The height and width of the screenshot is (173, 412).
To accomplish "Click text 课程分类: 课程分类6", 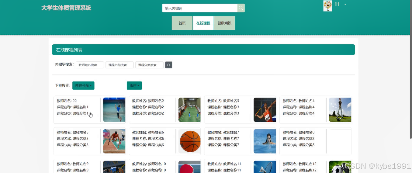I will pyautogui.click(x=148, y=145).
